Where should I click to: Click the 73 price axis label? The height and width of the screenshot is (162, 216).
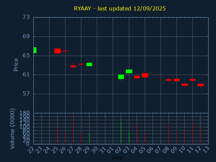(x=26, y=17)
